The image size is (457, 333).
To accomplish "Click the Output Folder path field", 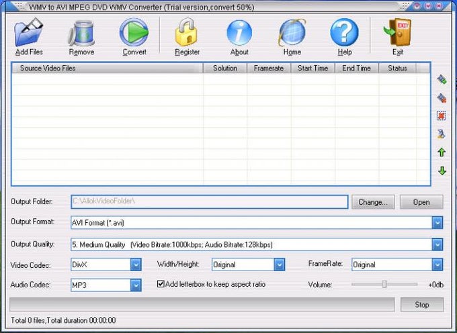I will (210, 201).
